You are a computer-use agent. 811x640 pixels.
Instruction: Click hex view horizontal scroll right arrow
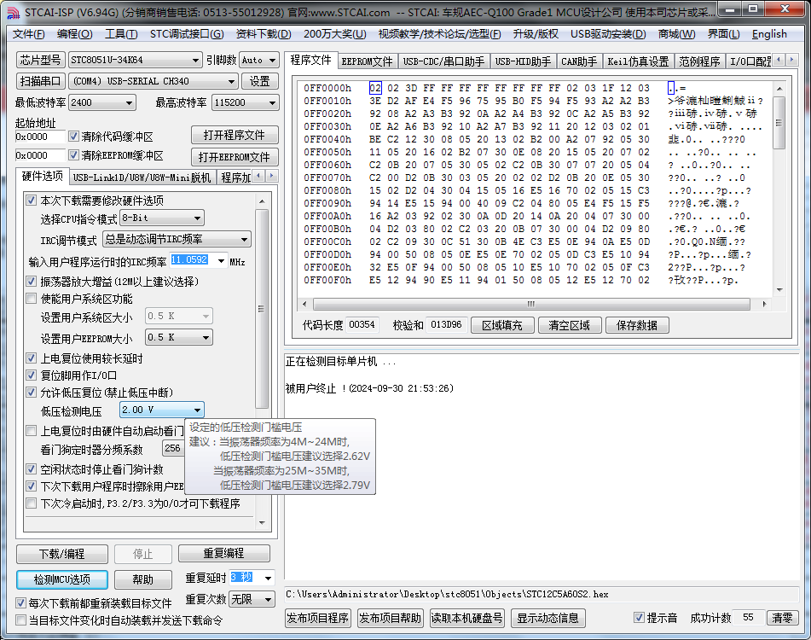pyautogui.click(x=764, y=305)
